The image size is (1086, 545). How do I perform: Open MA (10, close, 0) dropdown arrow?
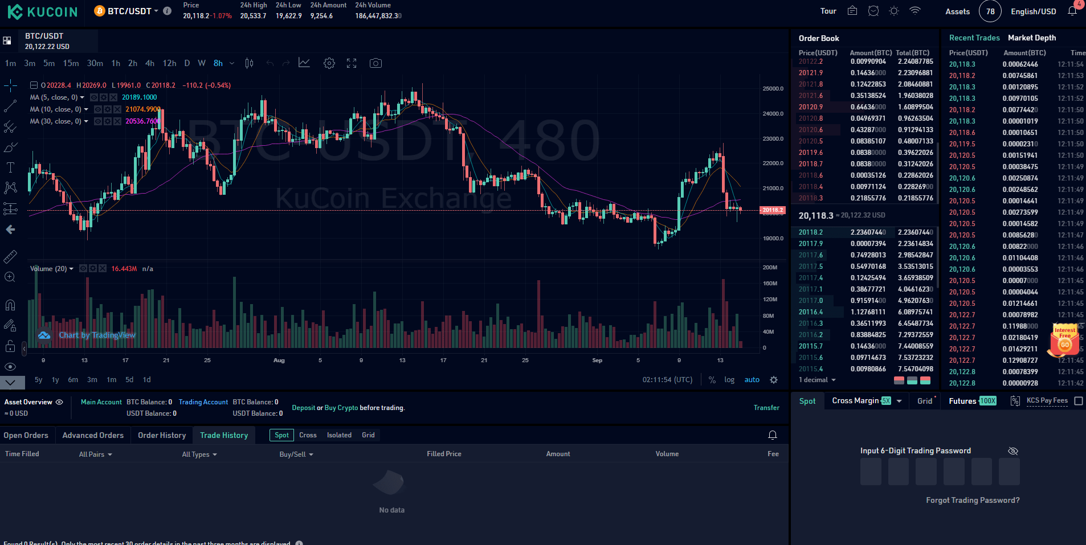coord(86,109)
